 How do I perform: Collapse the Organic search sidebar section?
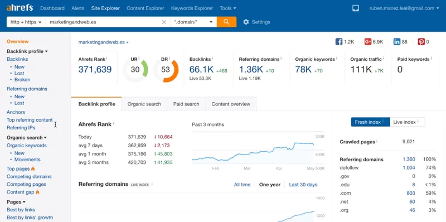(x=26, y=137)
